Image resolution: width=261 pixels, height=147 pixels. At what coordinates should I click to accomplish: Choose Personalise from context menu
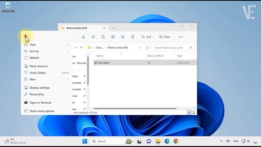click(46, 94)
